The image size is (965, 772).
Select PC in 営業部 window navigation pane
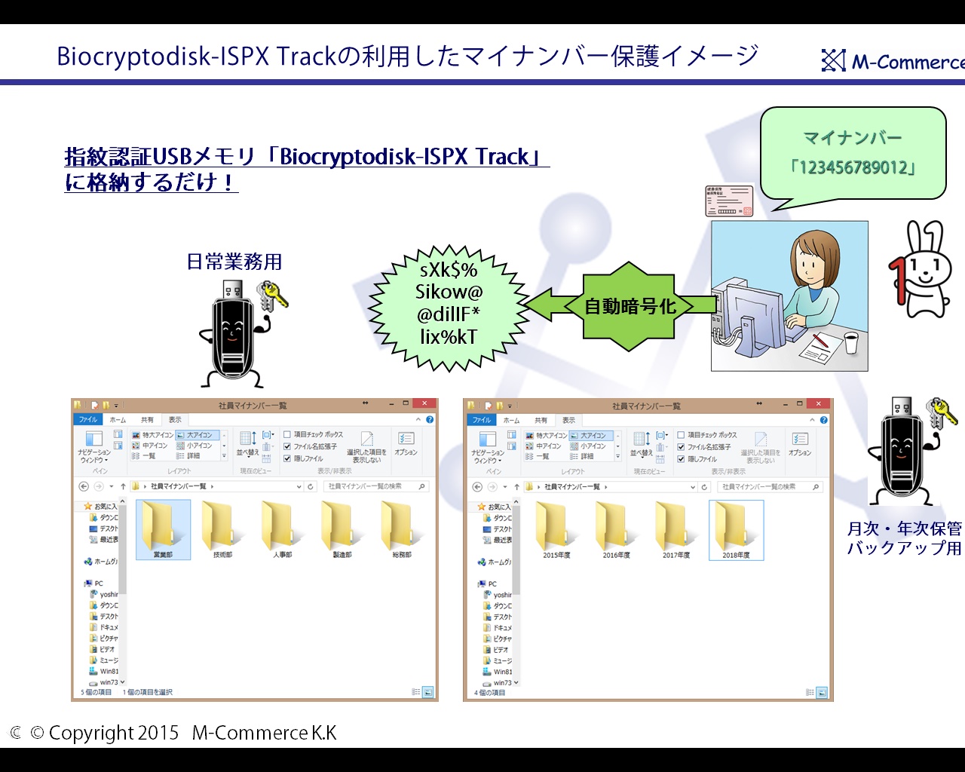pyautogui.click(x=94, y=584)
